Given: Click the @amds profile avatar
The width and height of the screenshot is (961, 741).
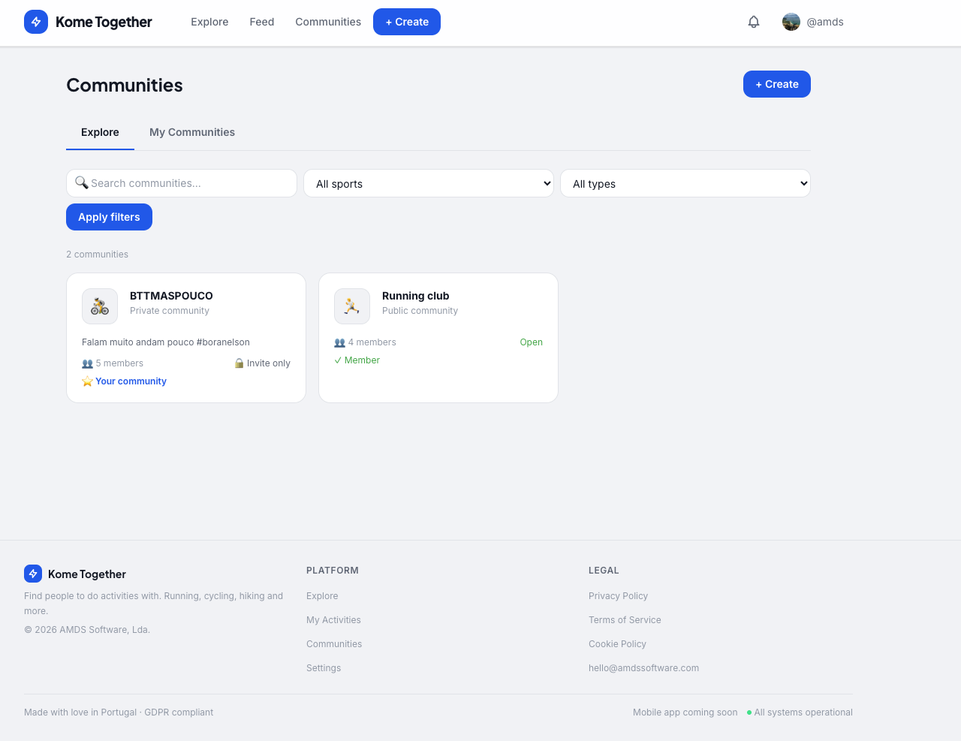Looking at the screenshot, I should (x=791, y=22).
